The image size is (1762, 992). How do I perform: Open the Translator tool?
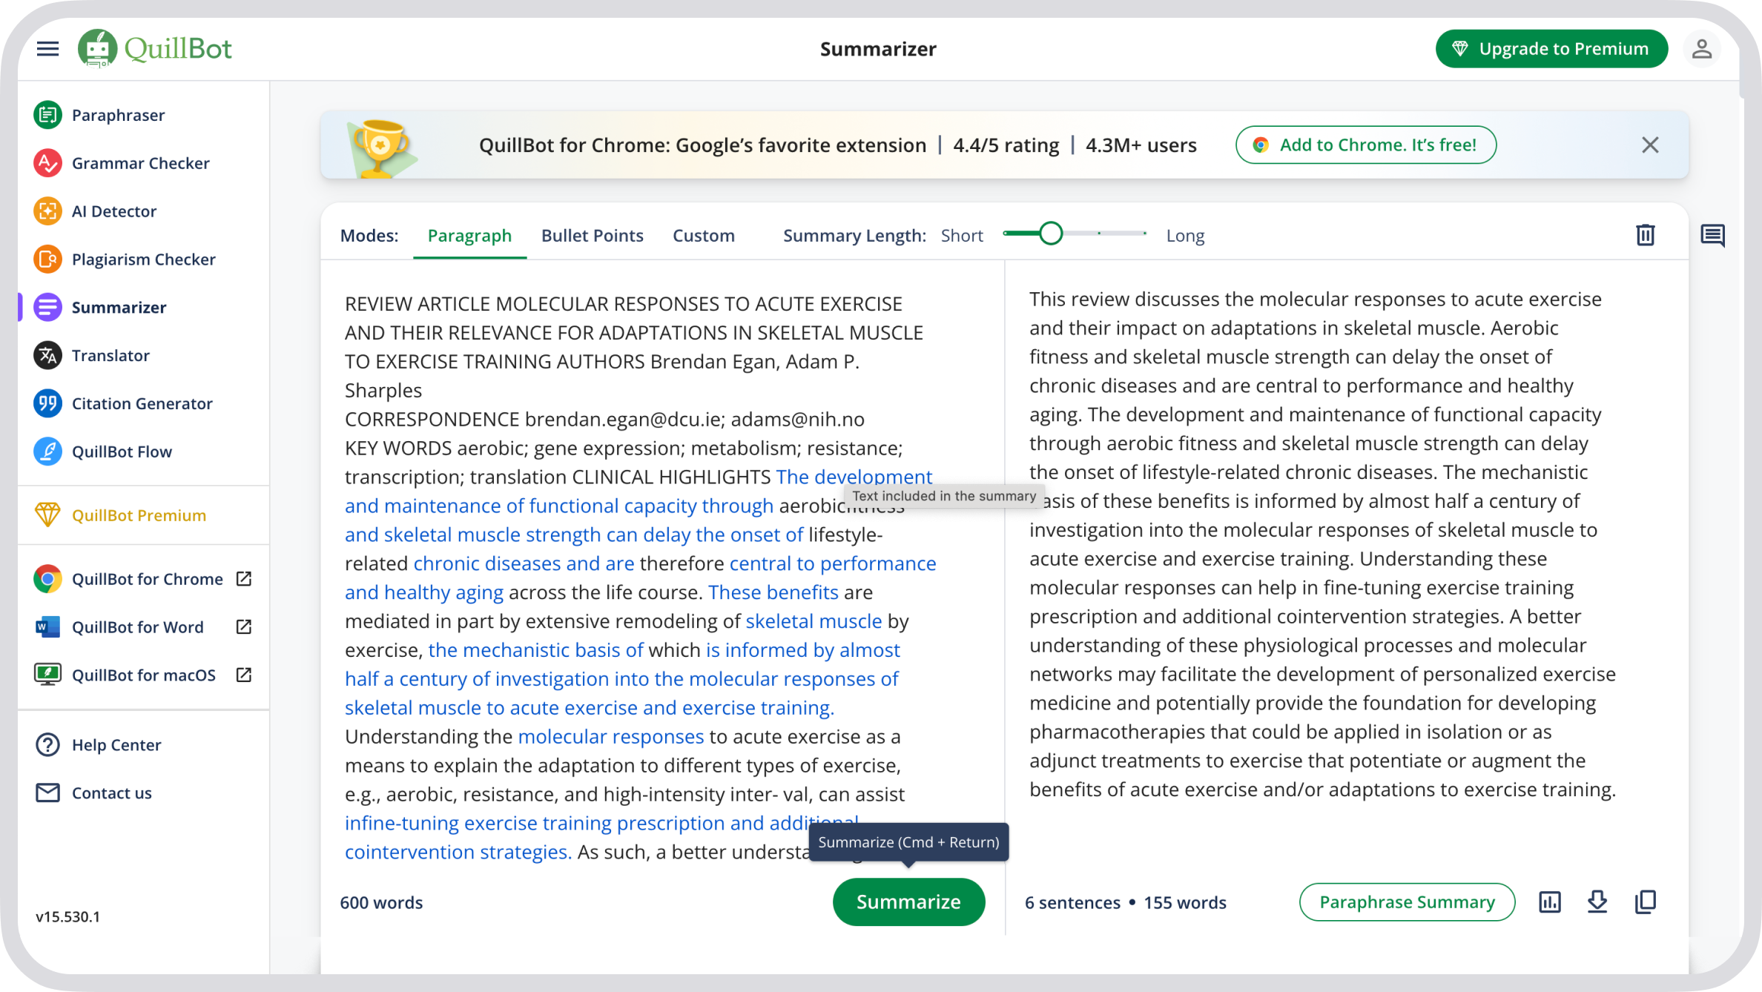[110, 356]
